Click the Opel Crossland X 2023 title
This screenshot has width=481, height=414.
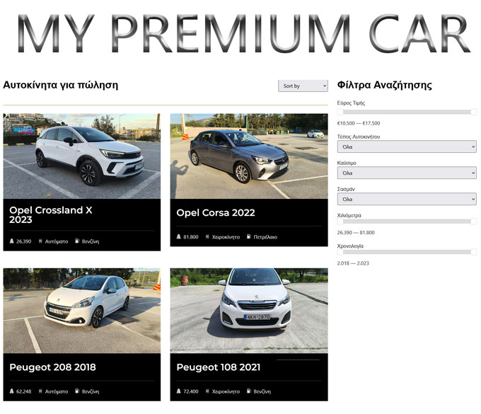[51, 215]
